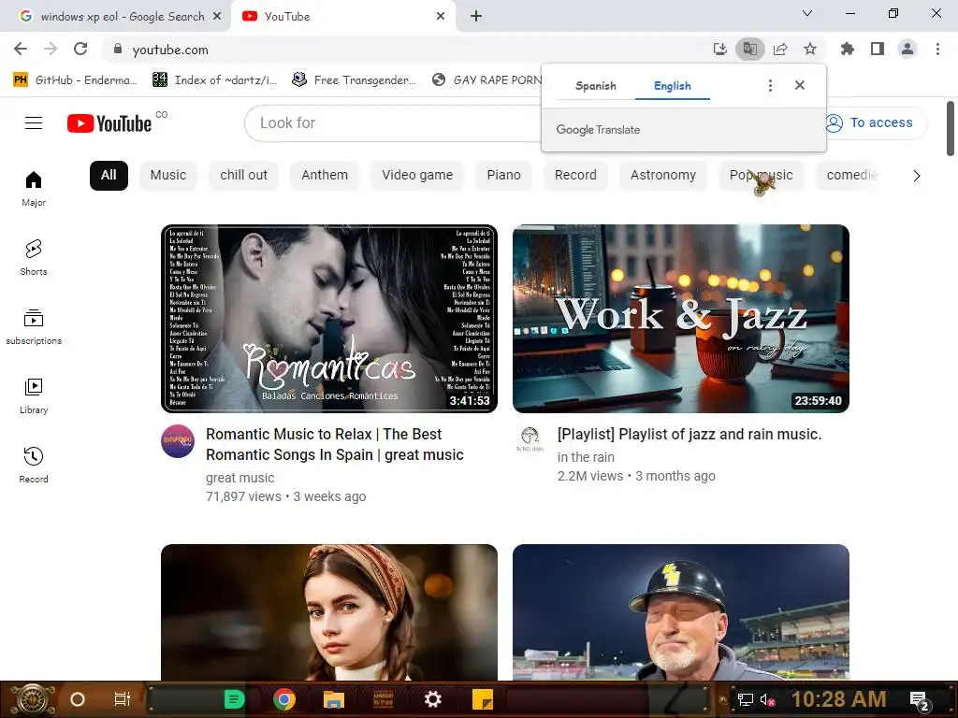Open Task View on the taskbar

point(123,699)
